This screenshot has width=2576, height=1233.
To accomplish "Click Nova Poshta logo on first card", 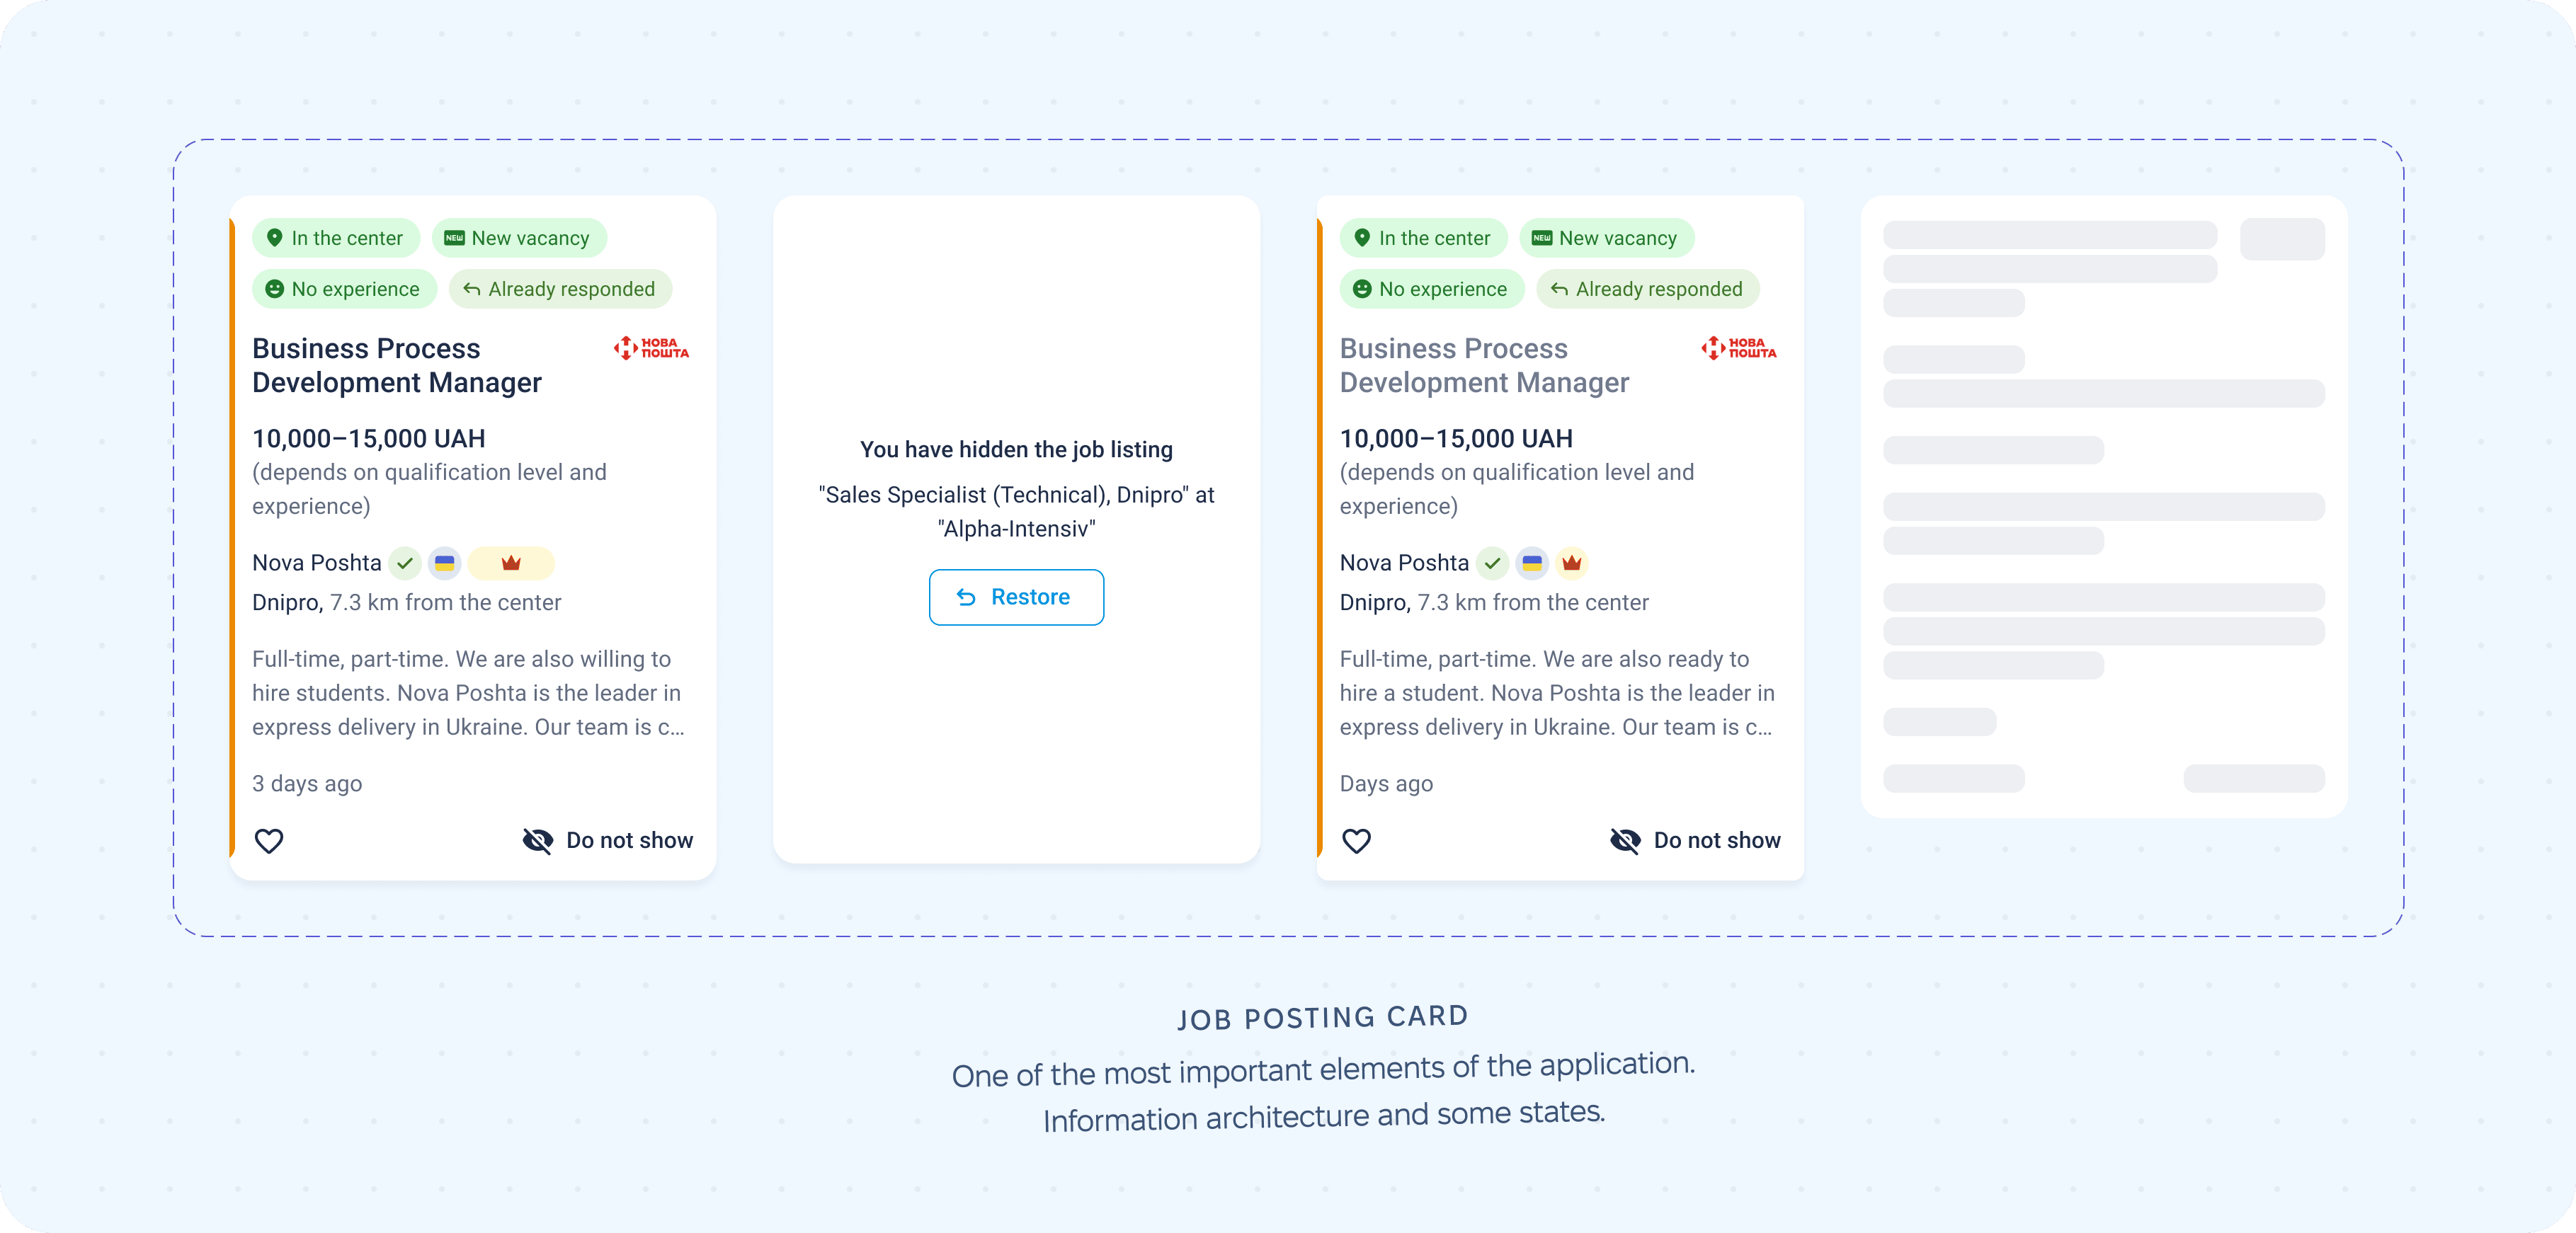I will tap(652, 348).
